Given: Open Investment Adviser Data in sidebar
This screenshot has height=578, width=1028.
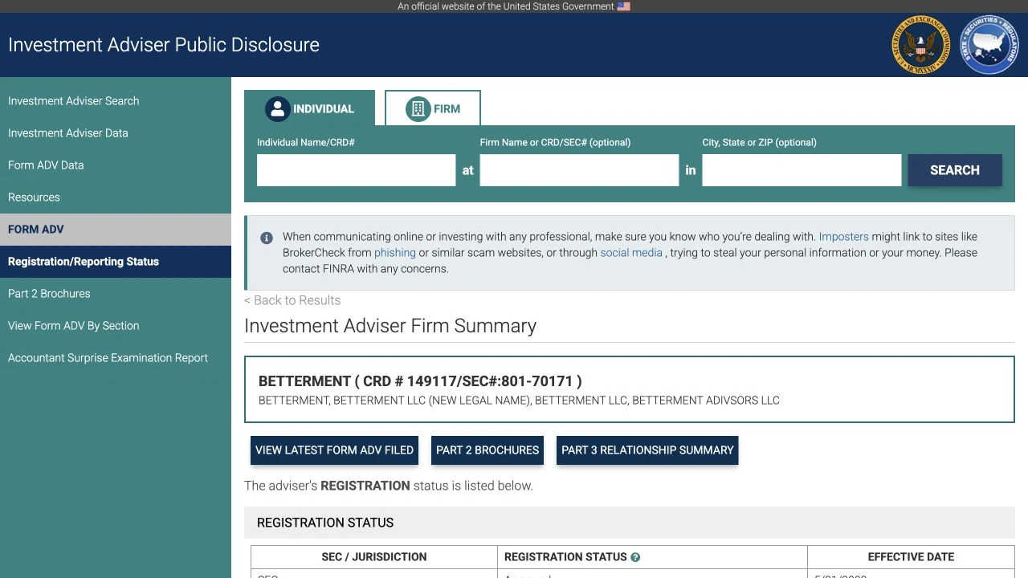Looking at the screenshot, I should pyautogui.click(x=116, y=133).
